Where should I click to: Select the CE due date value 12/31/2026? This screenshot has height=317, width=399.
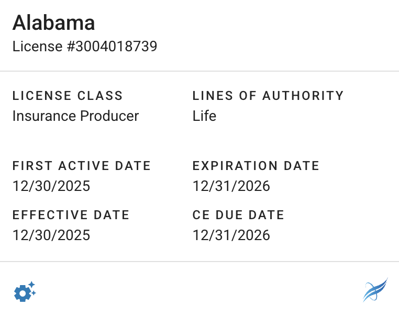[231, 235]
